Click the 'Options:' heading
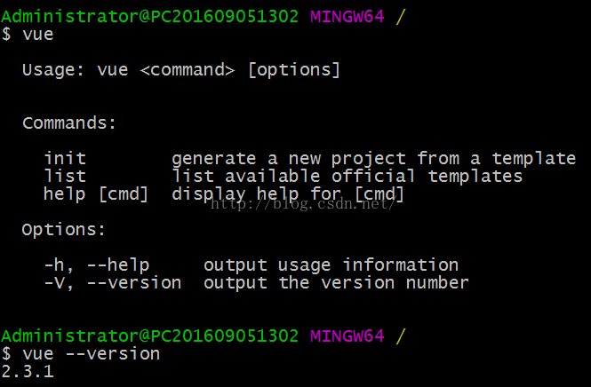This screenshot has width=591, height=387. pos(64,230)
